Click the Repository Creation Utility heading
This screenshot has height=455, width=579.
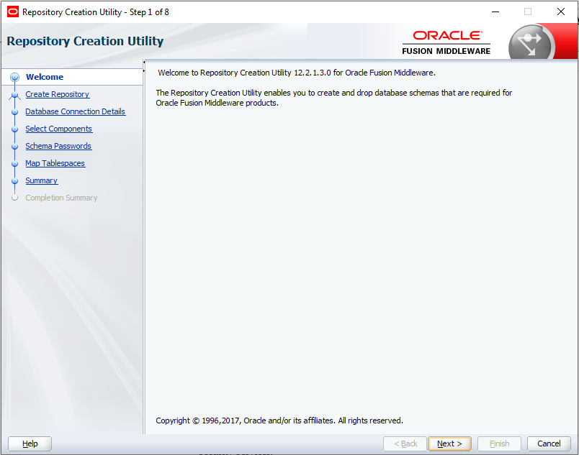[x=85, y=41]
